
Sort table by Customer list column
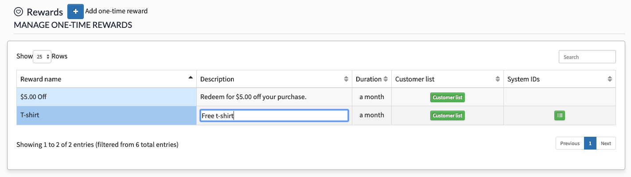pyautogui.click(x=498, y=79)
